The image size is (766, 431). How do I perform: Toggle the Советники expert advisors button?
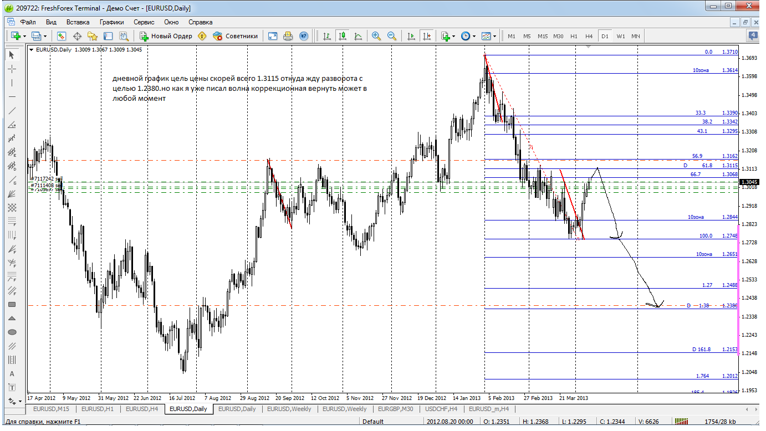coord(236,36)
